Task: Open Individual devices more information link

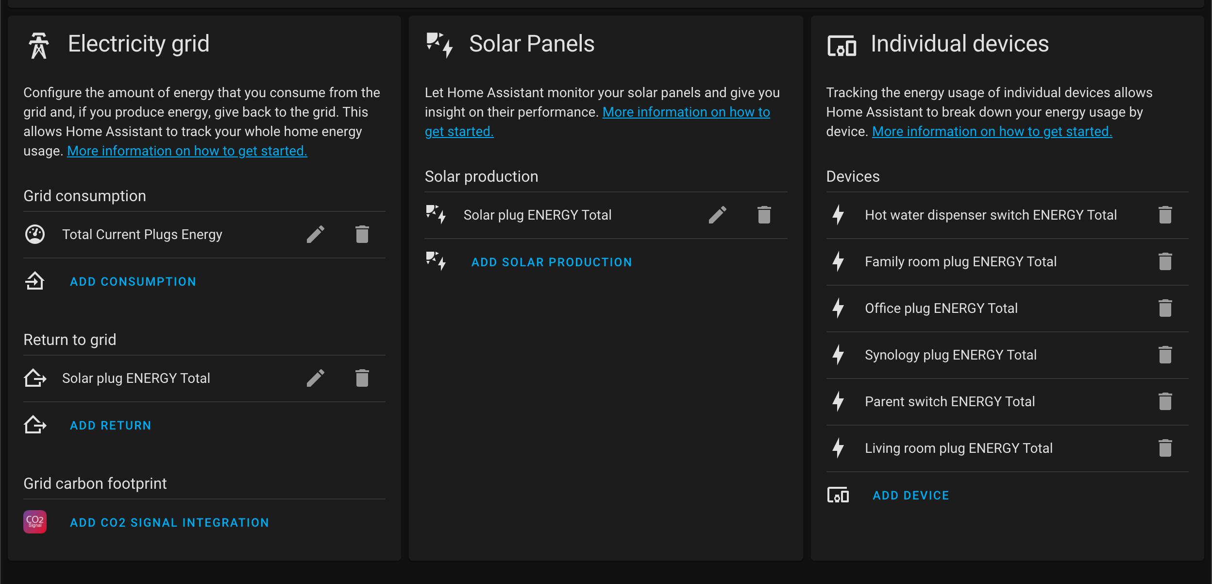Action: click(x=992, y=132)
